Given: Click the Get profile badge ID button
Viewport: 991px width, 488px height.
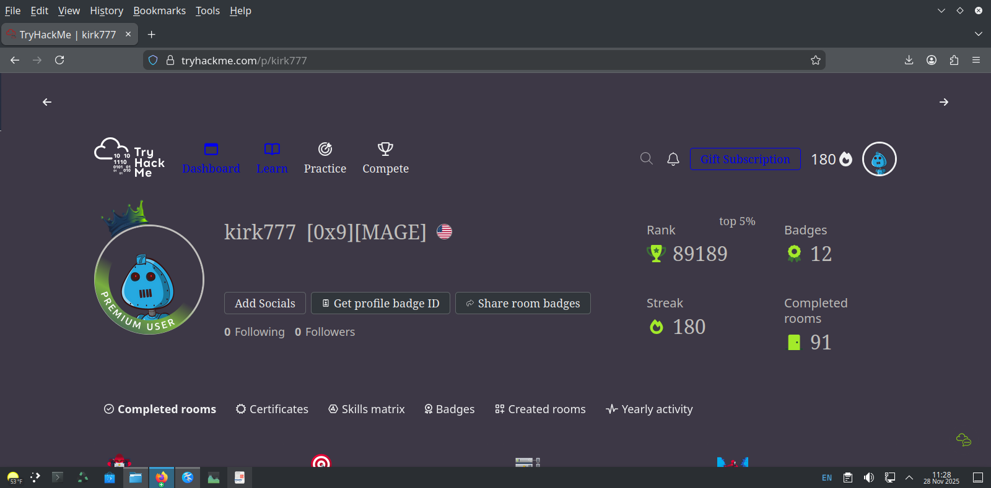Looking at the screenshot, I should click(x=380, y=303).
